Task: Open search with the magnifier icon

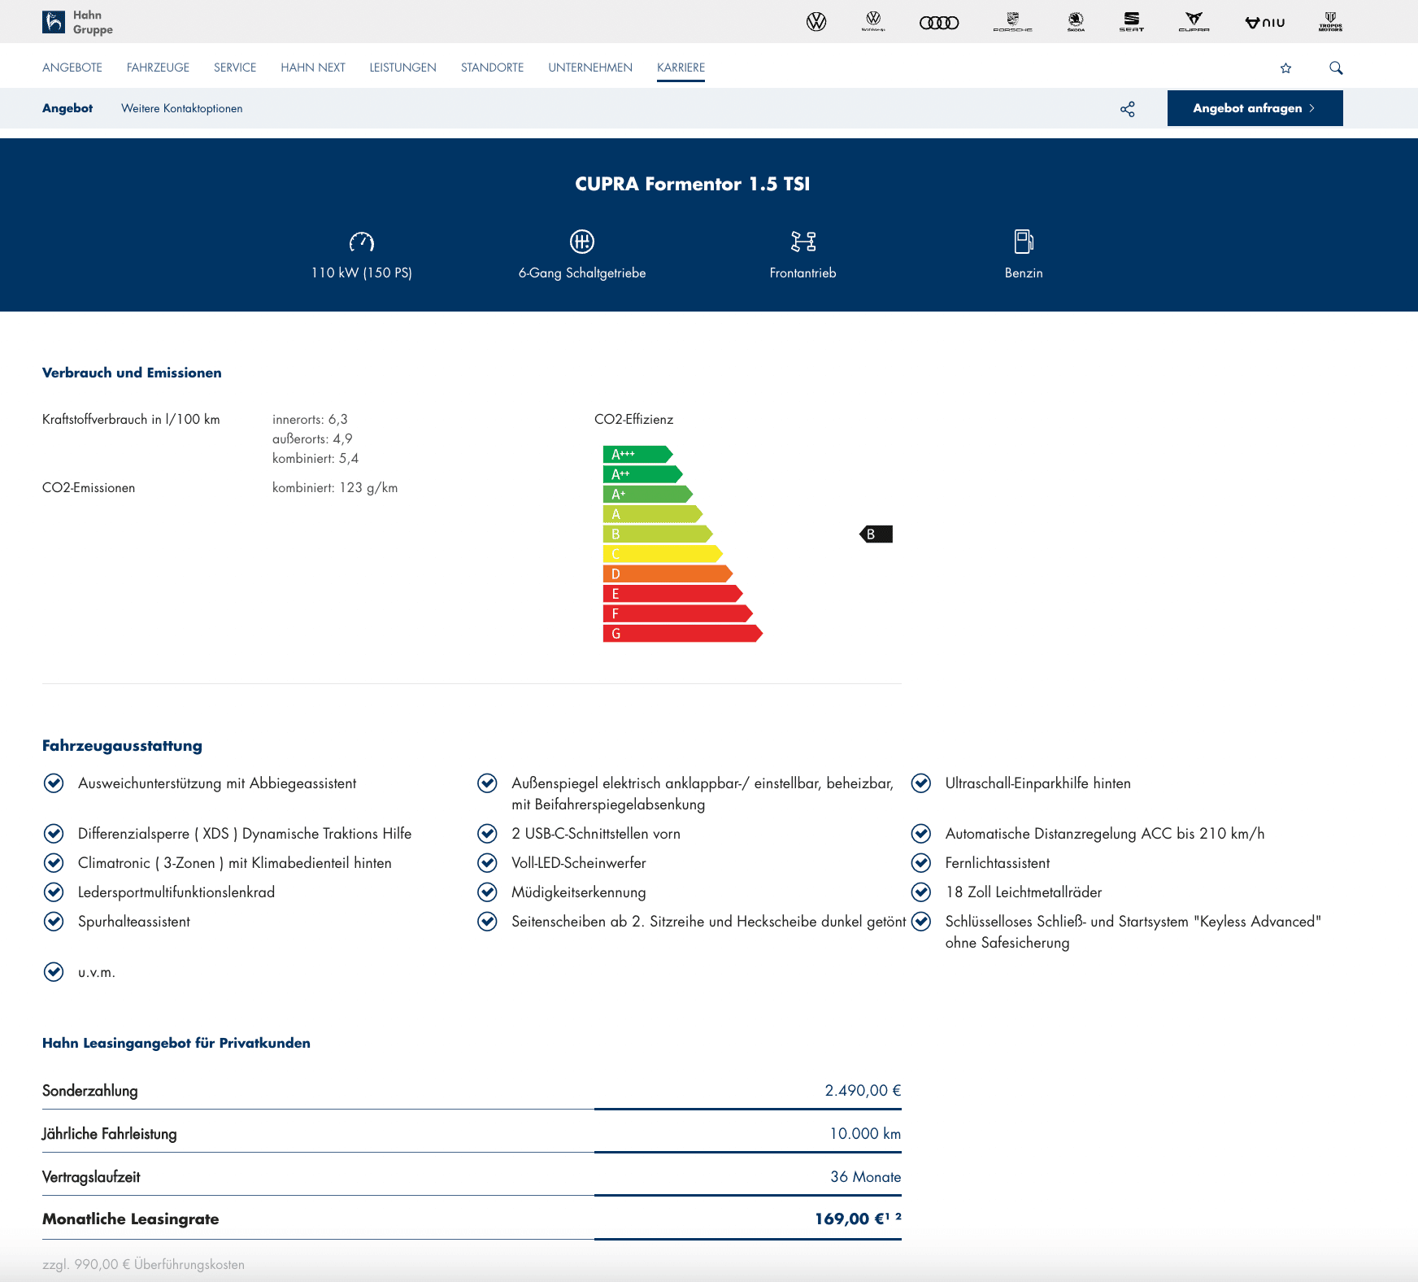Action: point(1336,68)
